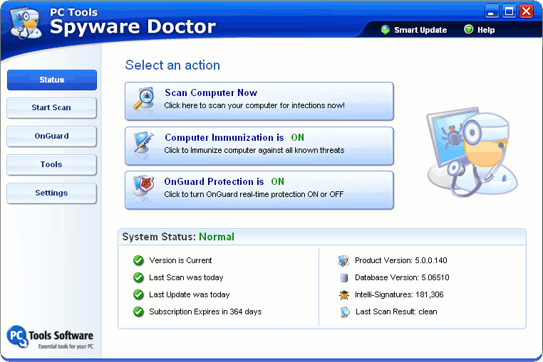Click the green Smart Update globe icon
Viewport: 543px width, 362px height.
click(x=386, y=30)
